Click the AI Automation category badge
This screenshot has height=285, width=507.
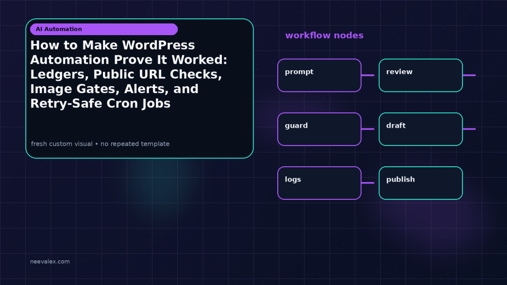[104, 29]
